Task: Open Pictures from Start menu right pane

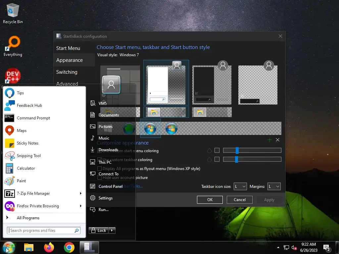Action: 106,127
